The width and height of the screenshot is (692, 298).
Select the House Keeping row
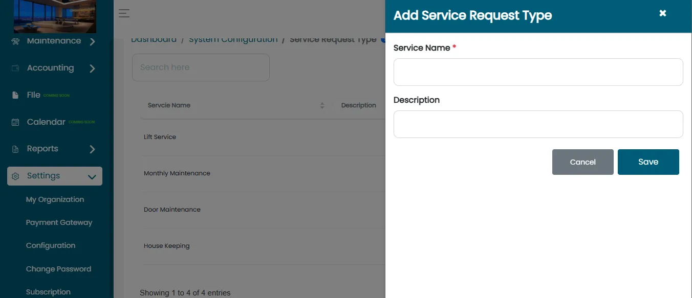coord(263,246)
